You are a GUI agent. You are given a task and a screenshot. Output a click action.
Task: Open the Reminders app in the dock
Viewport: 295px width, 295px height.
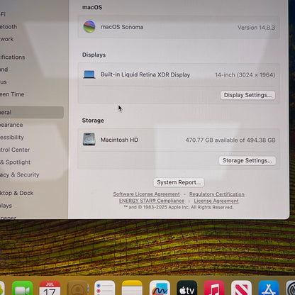click(x=105, y=288)
